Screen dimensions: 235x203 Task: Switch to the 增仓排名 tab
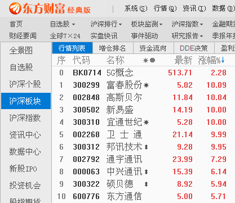(x=113, y=48)
